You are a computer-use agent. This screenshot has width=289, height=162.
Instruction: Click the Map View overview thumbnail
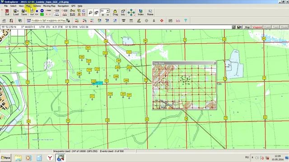[x=184, y=87]
